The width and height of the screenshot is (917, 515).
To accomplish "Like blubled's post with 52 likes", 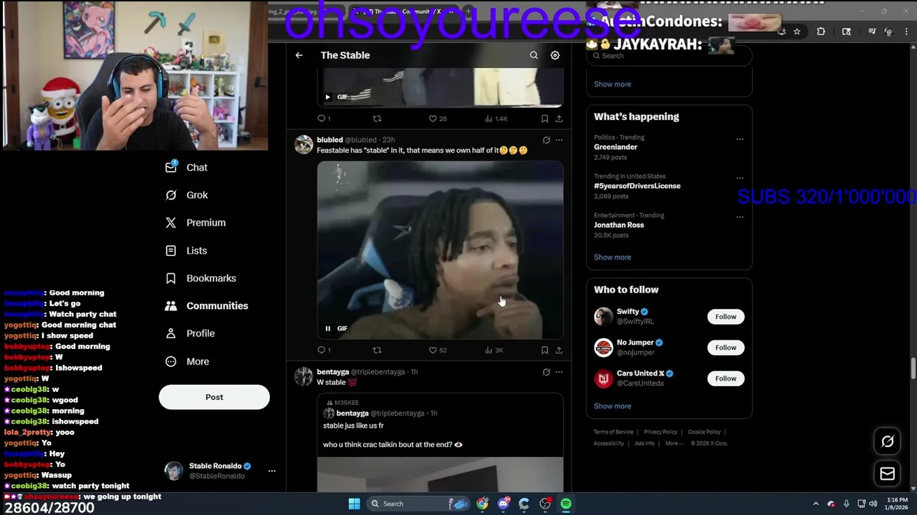I will point(433,350).
